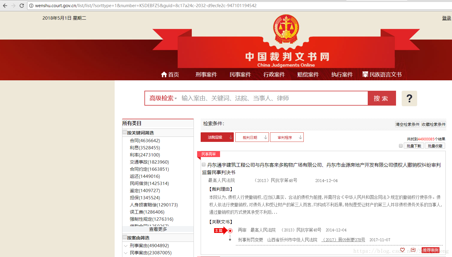Viewport: 452px width, 257px height.
Task: Open the 民事案件 navigation item
Action: coord(240,74)
